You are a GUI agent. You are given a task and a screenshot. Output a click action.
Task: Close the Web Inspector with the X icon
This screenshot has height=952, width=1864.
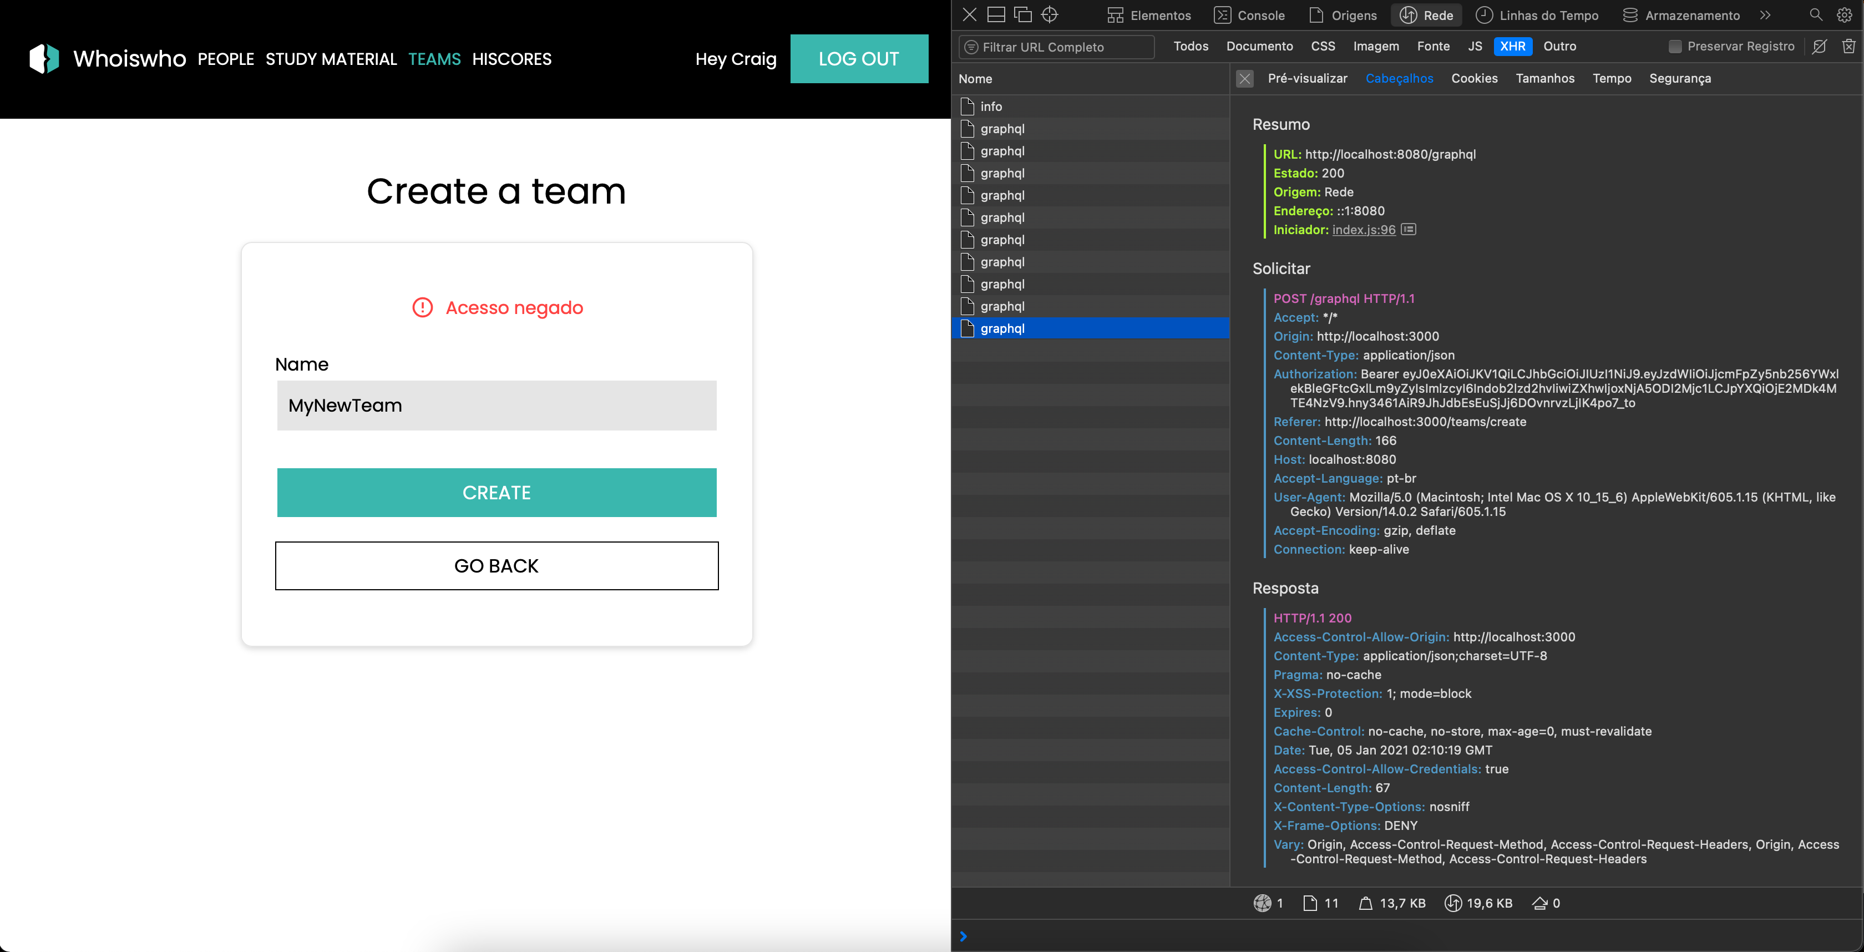[x=970, y=14]
